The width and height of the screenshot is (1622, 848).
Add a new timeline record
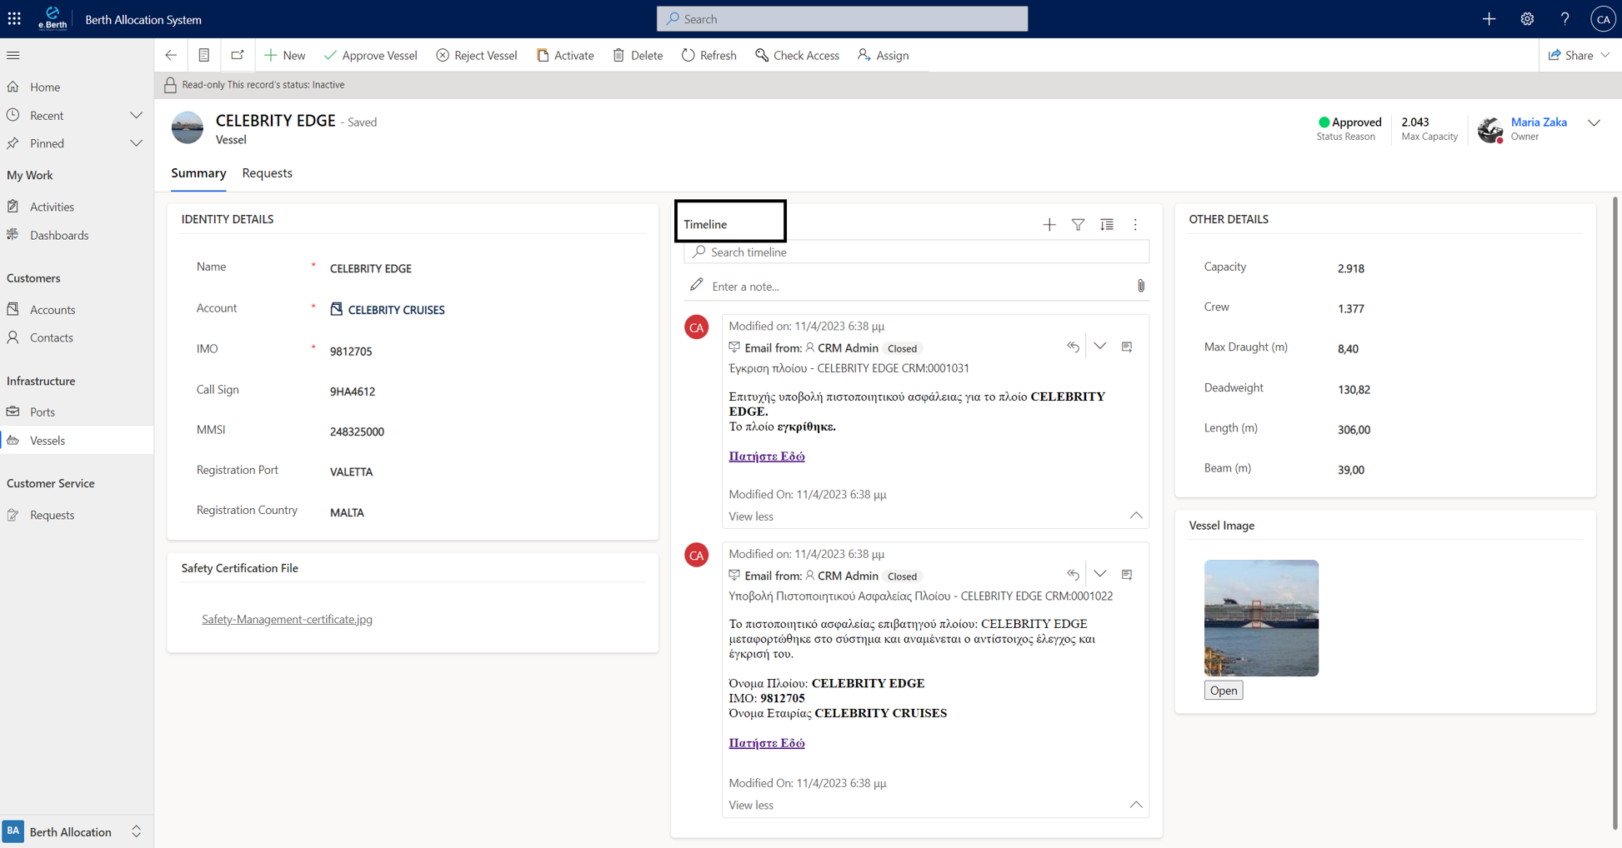[1049, 224]
